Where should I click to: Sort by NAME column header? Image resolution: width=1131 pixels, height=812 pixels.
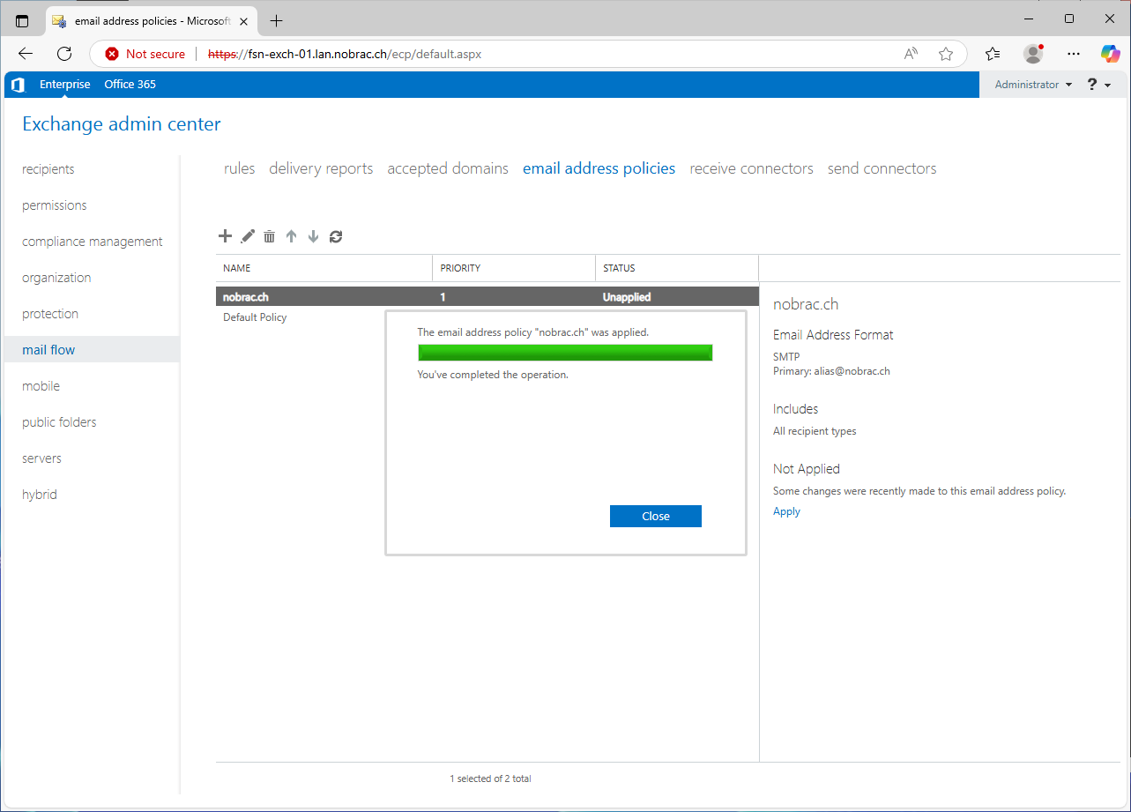tap(324, 268)
